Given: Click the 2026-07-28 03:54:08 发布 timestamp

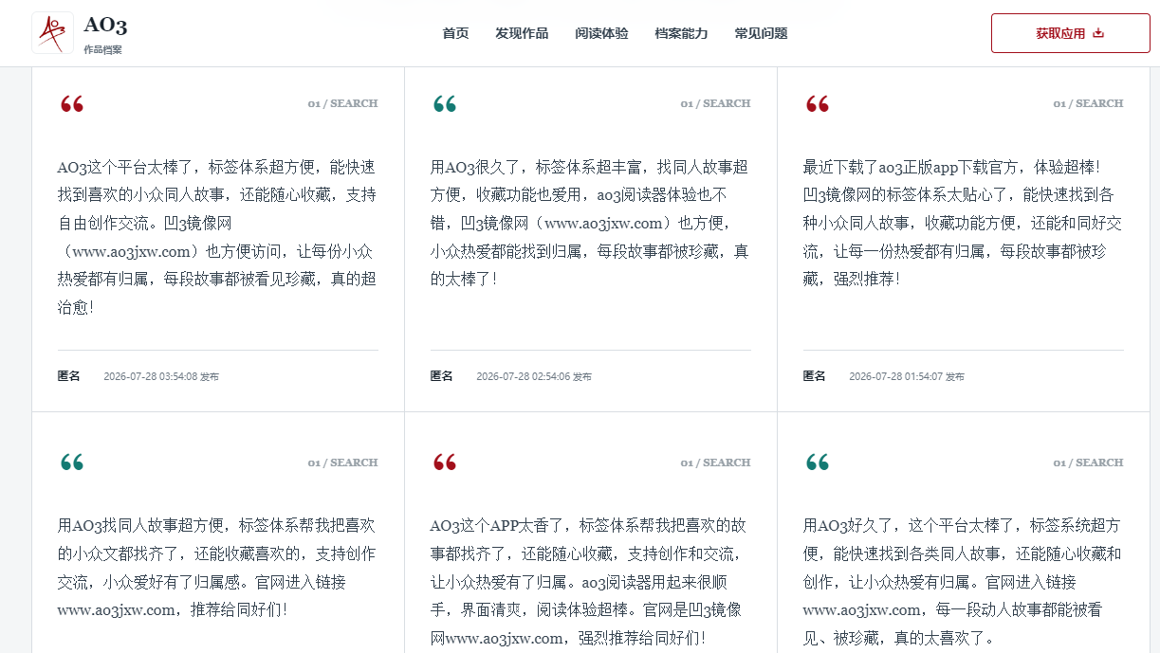Looking at the screenshot, I should [x=160, y=376].
